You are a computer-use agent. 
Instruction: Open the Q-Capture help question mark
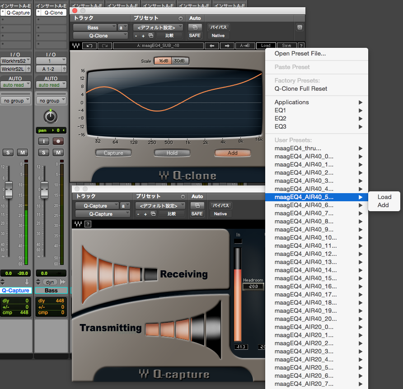[x=88, y=224]
